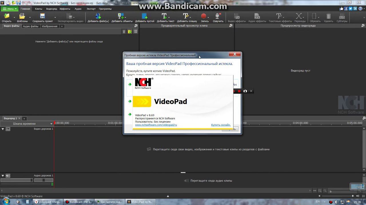Expand the Запись dropdown arrow

208,17
